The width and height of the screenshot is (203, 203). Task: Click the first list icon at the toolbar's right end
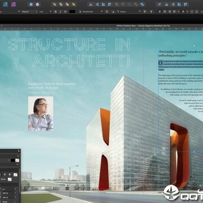192,11
